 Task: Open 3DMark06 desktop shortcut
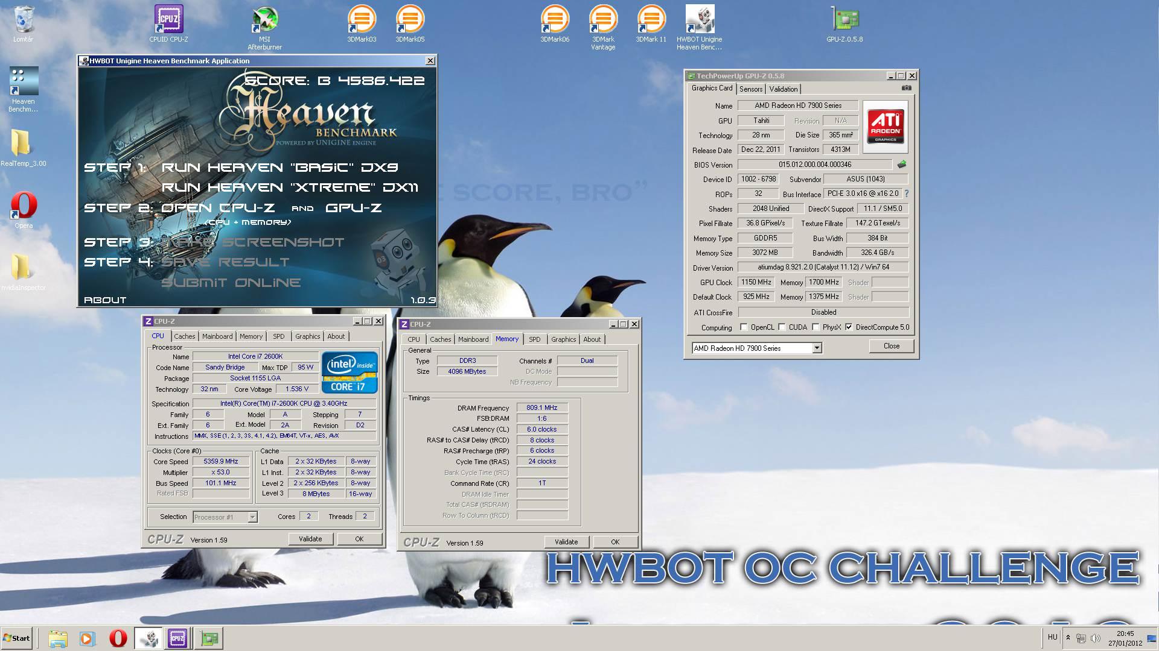click(x=555, y=24)
